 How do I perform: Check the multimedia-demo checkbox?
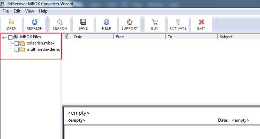point(17,50)
